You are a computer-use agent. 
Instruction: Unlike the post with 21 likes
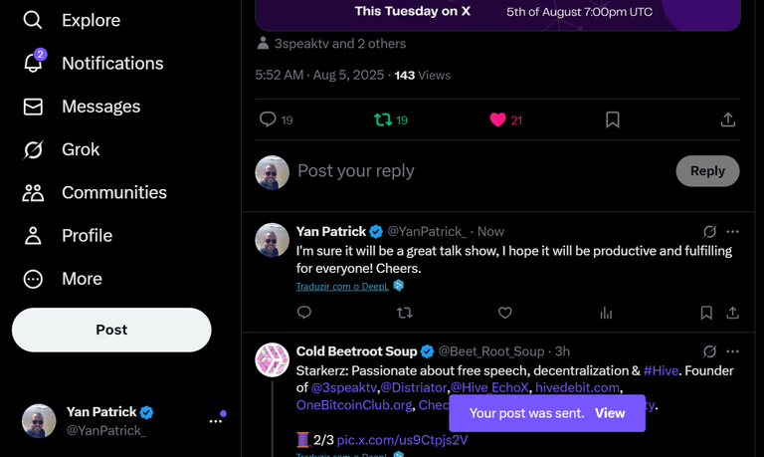(505, 119)
